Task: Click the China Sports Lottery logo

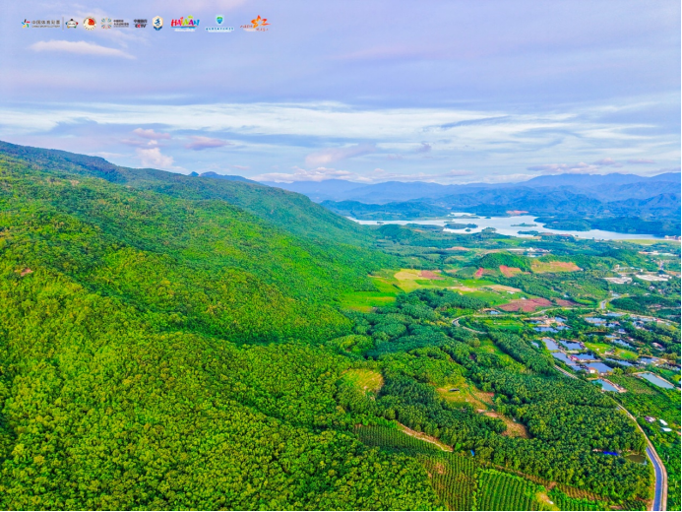Action: (x=42, y=23)
